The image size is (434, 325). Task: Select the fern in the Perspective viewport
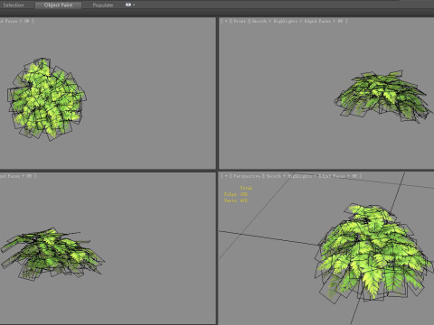click(x=373, y=253)
